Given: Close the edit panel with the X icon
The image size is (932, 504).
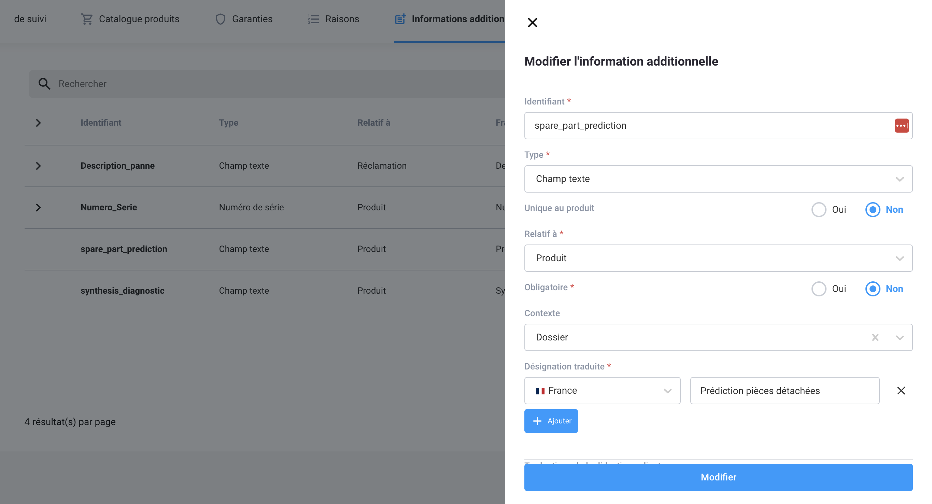Looking at the screenshot, I should click(532, 23).
